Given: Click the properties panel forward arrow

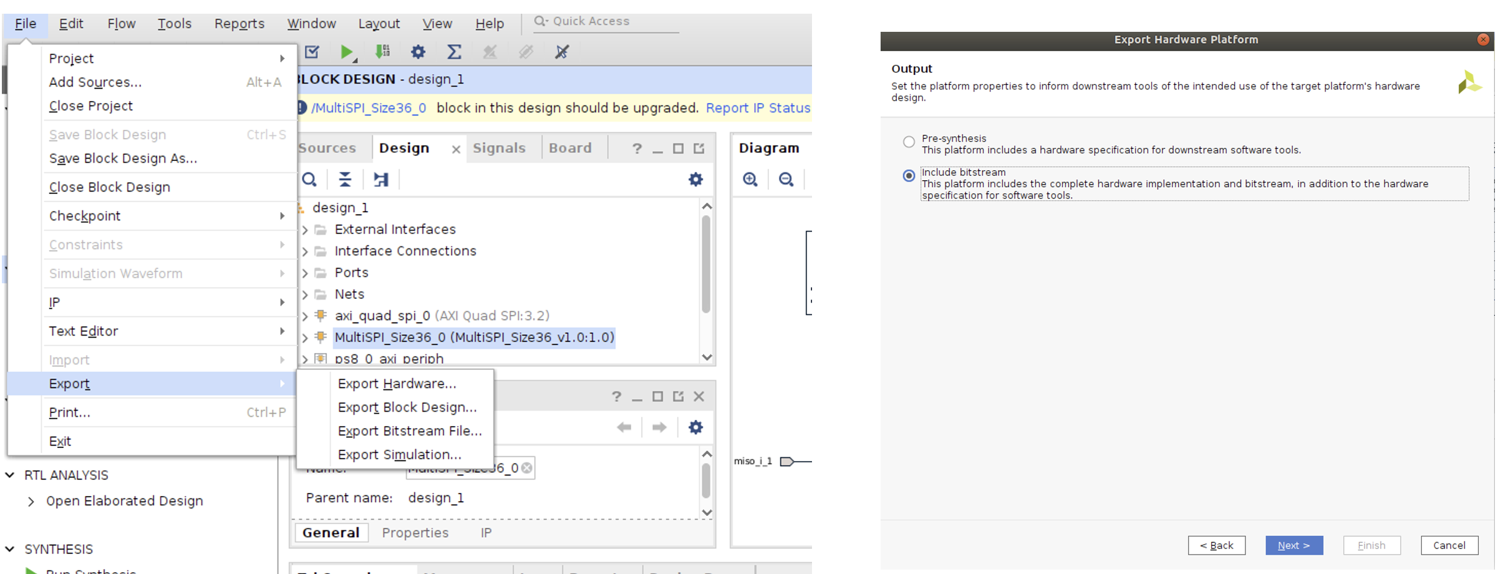Looking at the screenshot, I should (659, 427).
